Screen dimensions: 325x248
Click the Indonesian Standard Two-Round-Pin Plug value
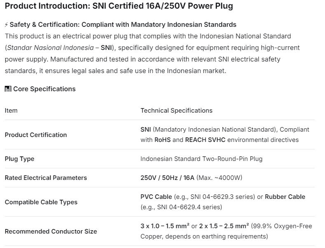tap(201, 159)
